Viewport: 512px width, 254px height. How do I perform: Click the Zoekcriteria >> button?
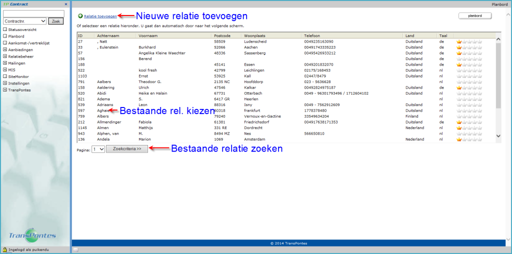coord(127,149)
